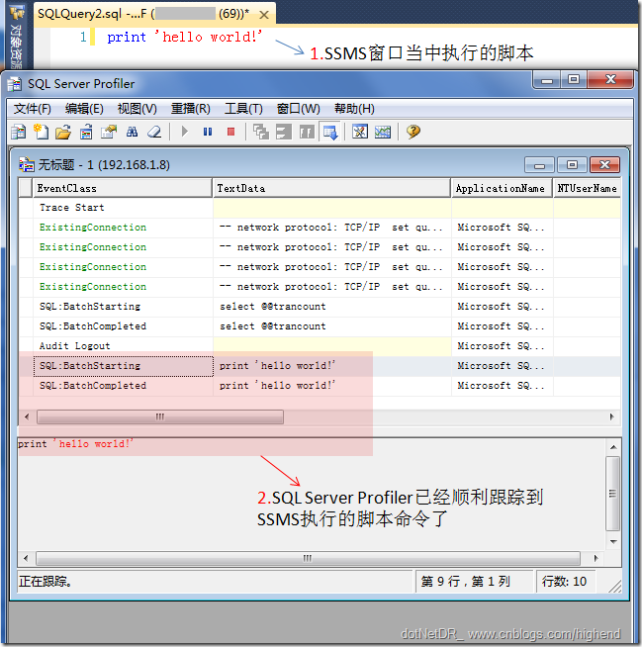The width and height of the screenshot is (642, 647).
Task: Click the 正在跟踪 status text
Action: click(x=46, y=582)
